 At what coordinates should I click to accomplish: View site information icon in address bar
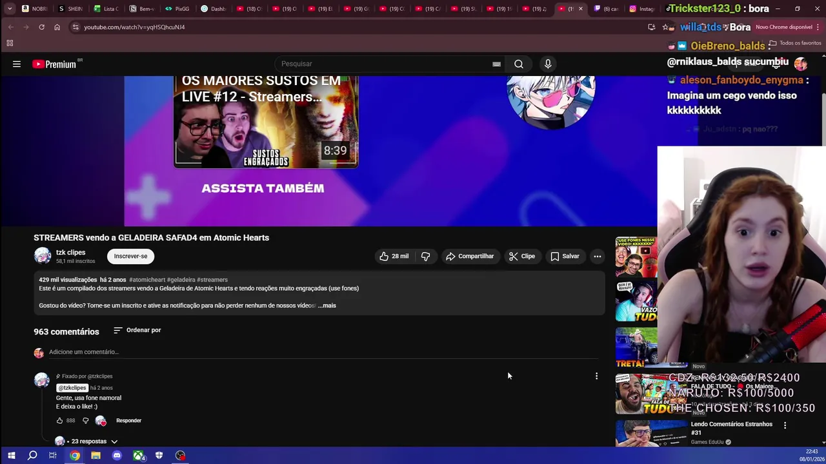click(x=76, y=27)
